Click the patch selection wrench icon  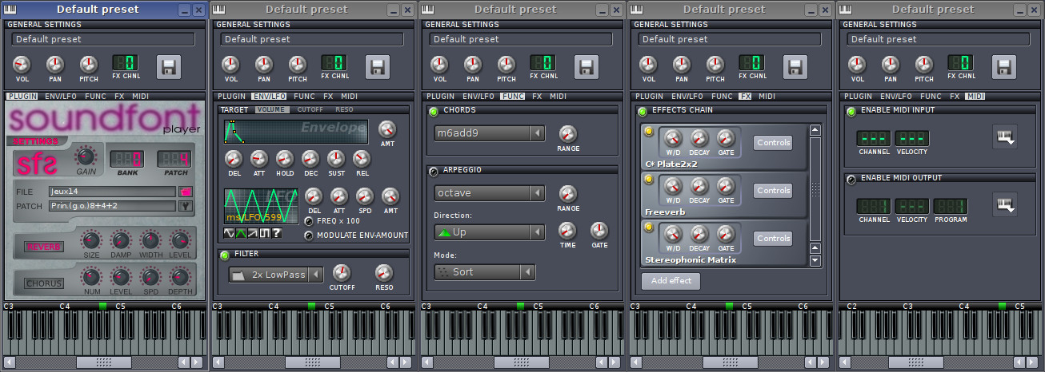[187, 206]
